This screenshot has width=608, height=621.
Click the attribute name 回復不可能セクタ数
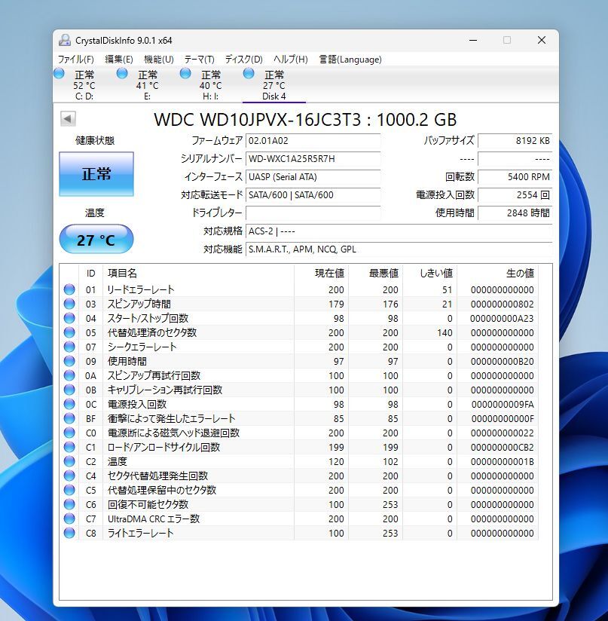(x=148, y=504)
